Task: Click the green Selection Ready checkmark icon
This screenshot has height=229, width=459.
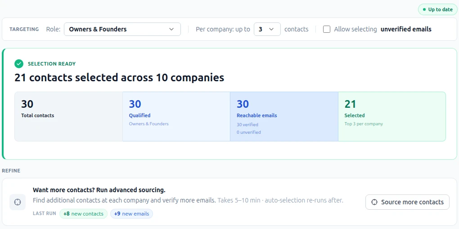Action: pos(19,64)
